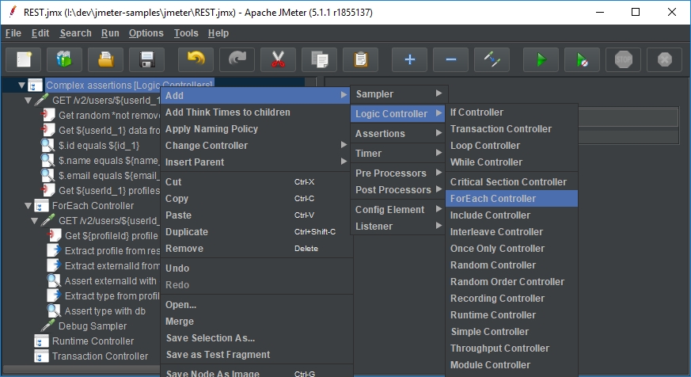Choose If Controller from Logic Controller submenu
Viewport: 691px width, 377px height.
[511, 112]
